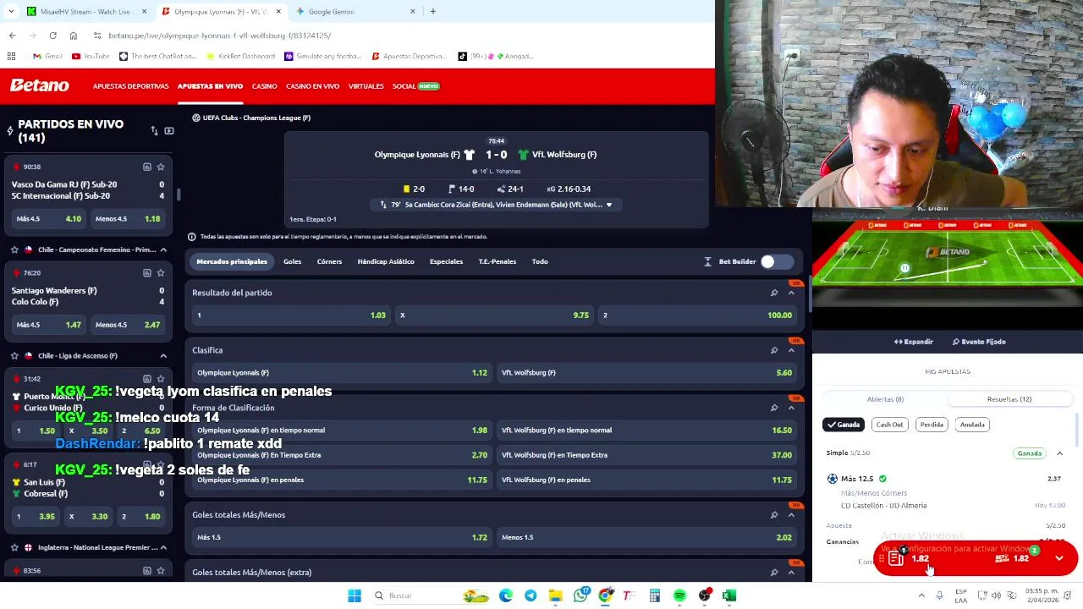The height and width of the screenshot is (609, 1083).
Task: Open Spotify from the taskbar
Action: [679, 595]
